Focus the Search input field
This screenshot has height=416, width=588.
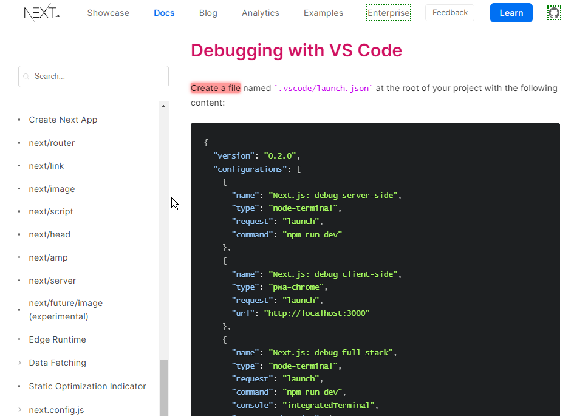[97, 77]
